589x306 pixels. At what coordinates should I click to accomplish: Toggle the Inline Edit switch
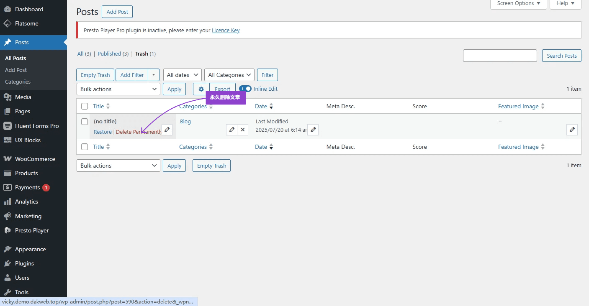point(245,89)
